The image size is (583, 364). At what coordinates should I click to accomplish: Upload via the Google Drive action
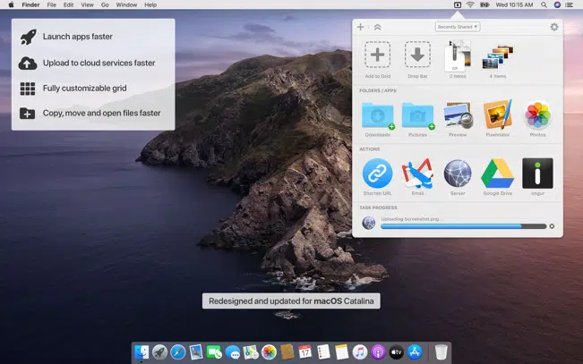pos(497,174)
